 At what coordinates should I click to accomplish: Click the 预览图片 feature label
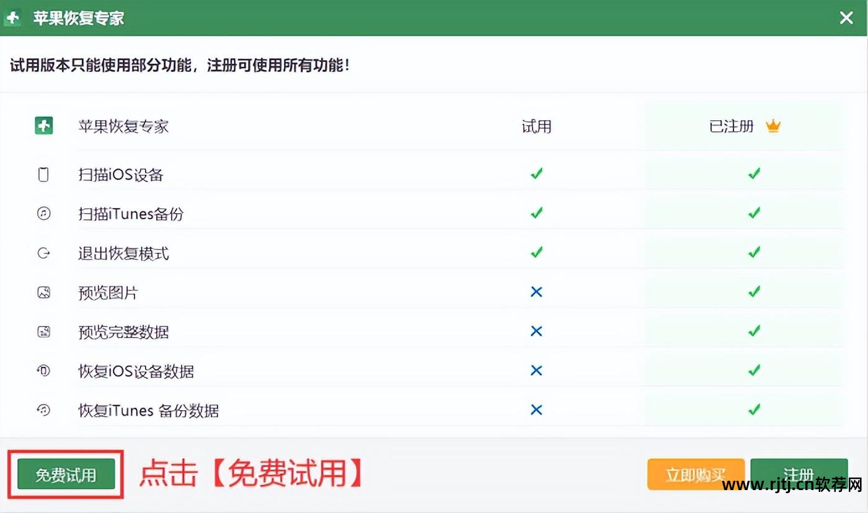coord(108,292)
